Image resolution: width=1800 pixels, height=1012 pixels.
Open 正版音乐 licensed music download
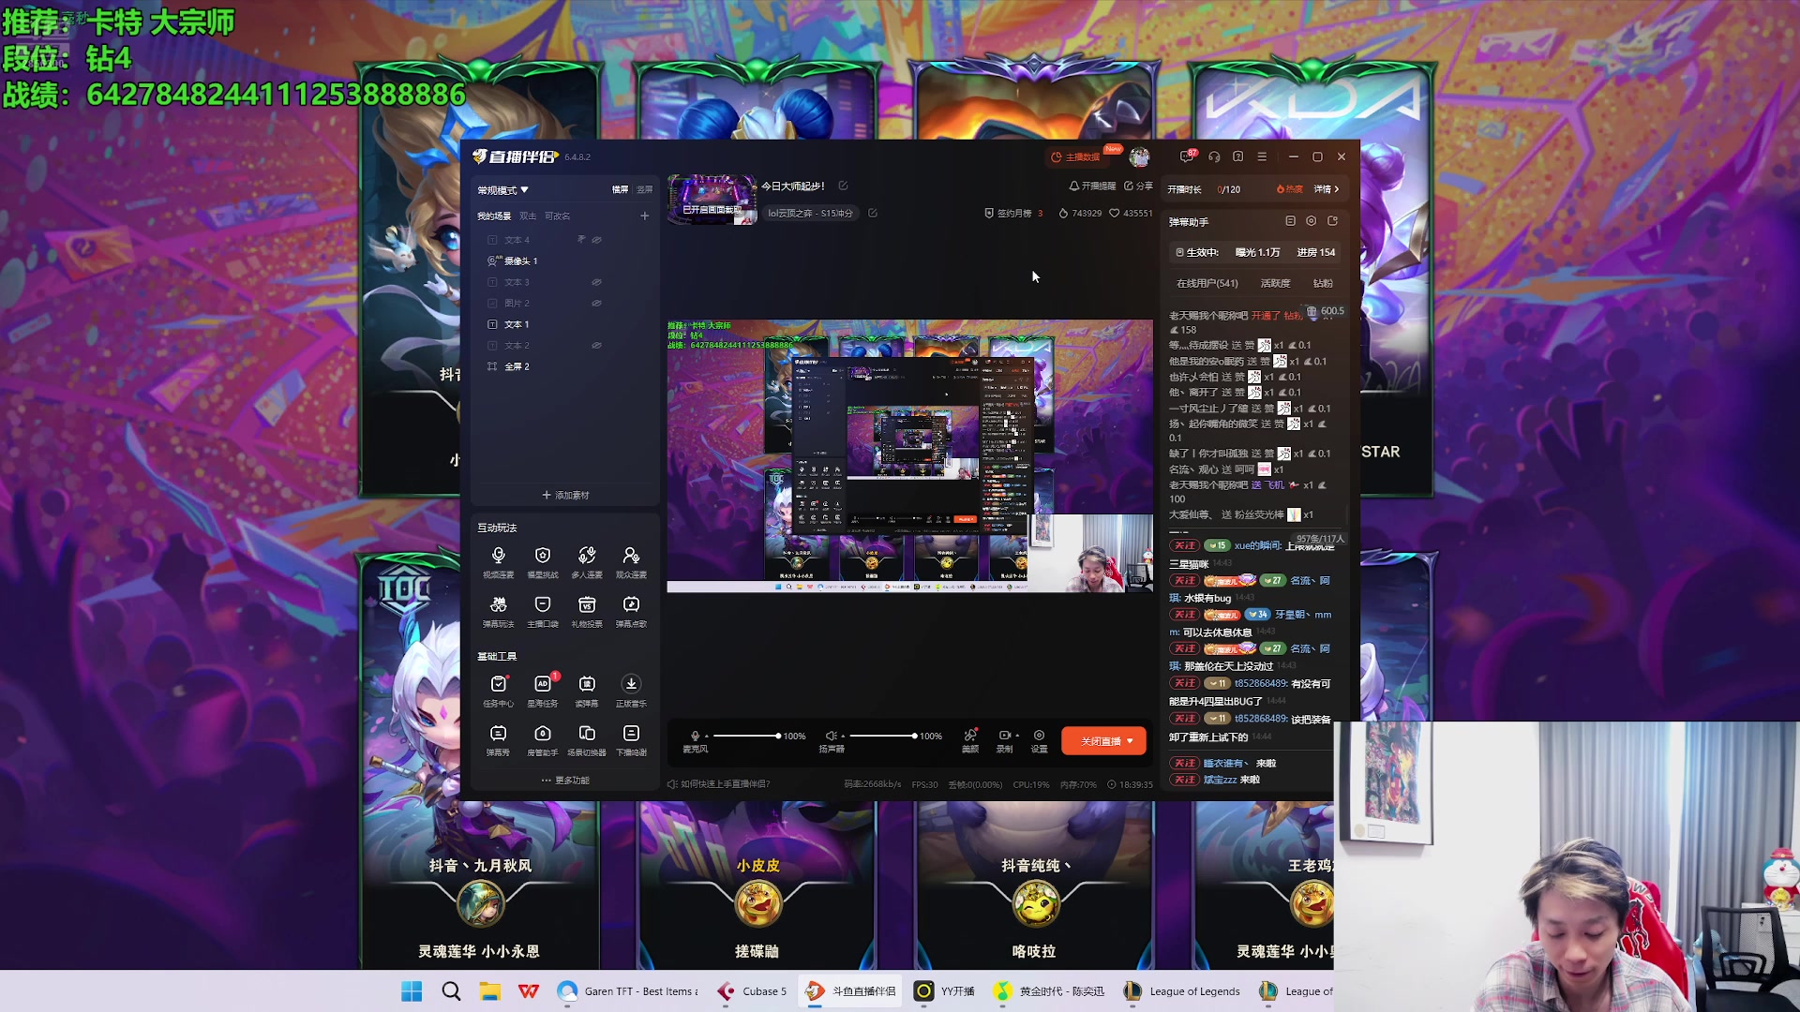coord(631,691)
